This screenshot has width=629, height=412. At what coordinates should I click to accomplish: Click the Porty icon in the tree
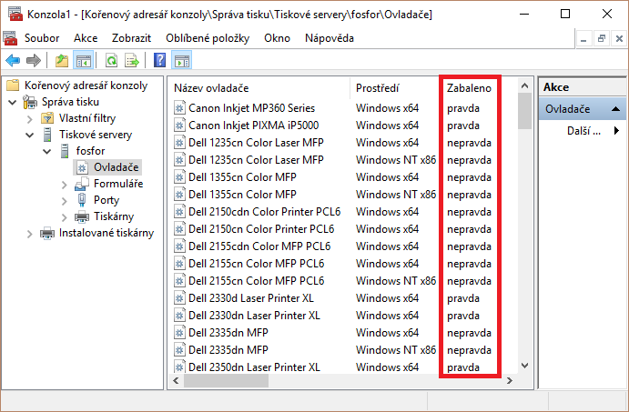[83, 200]
